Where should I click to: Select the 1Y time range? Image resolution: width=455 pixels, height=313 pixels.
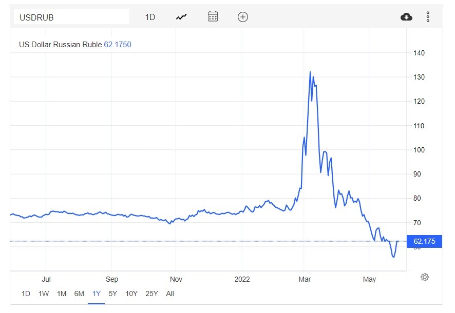coord(97,294)
